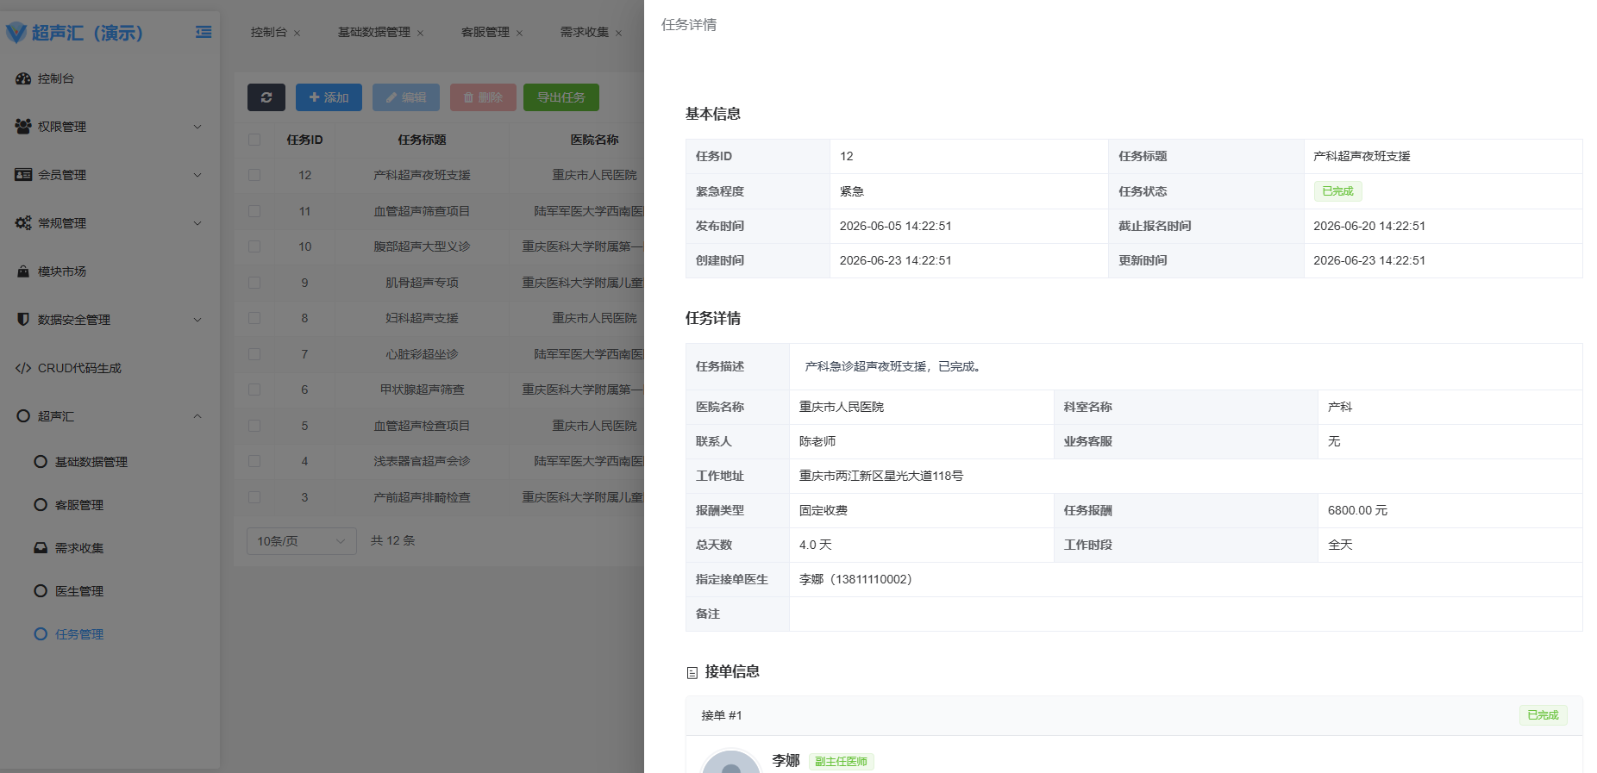Check the row for task 10

pos(254,246)
